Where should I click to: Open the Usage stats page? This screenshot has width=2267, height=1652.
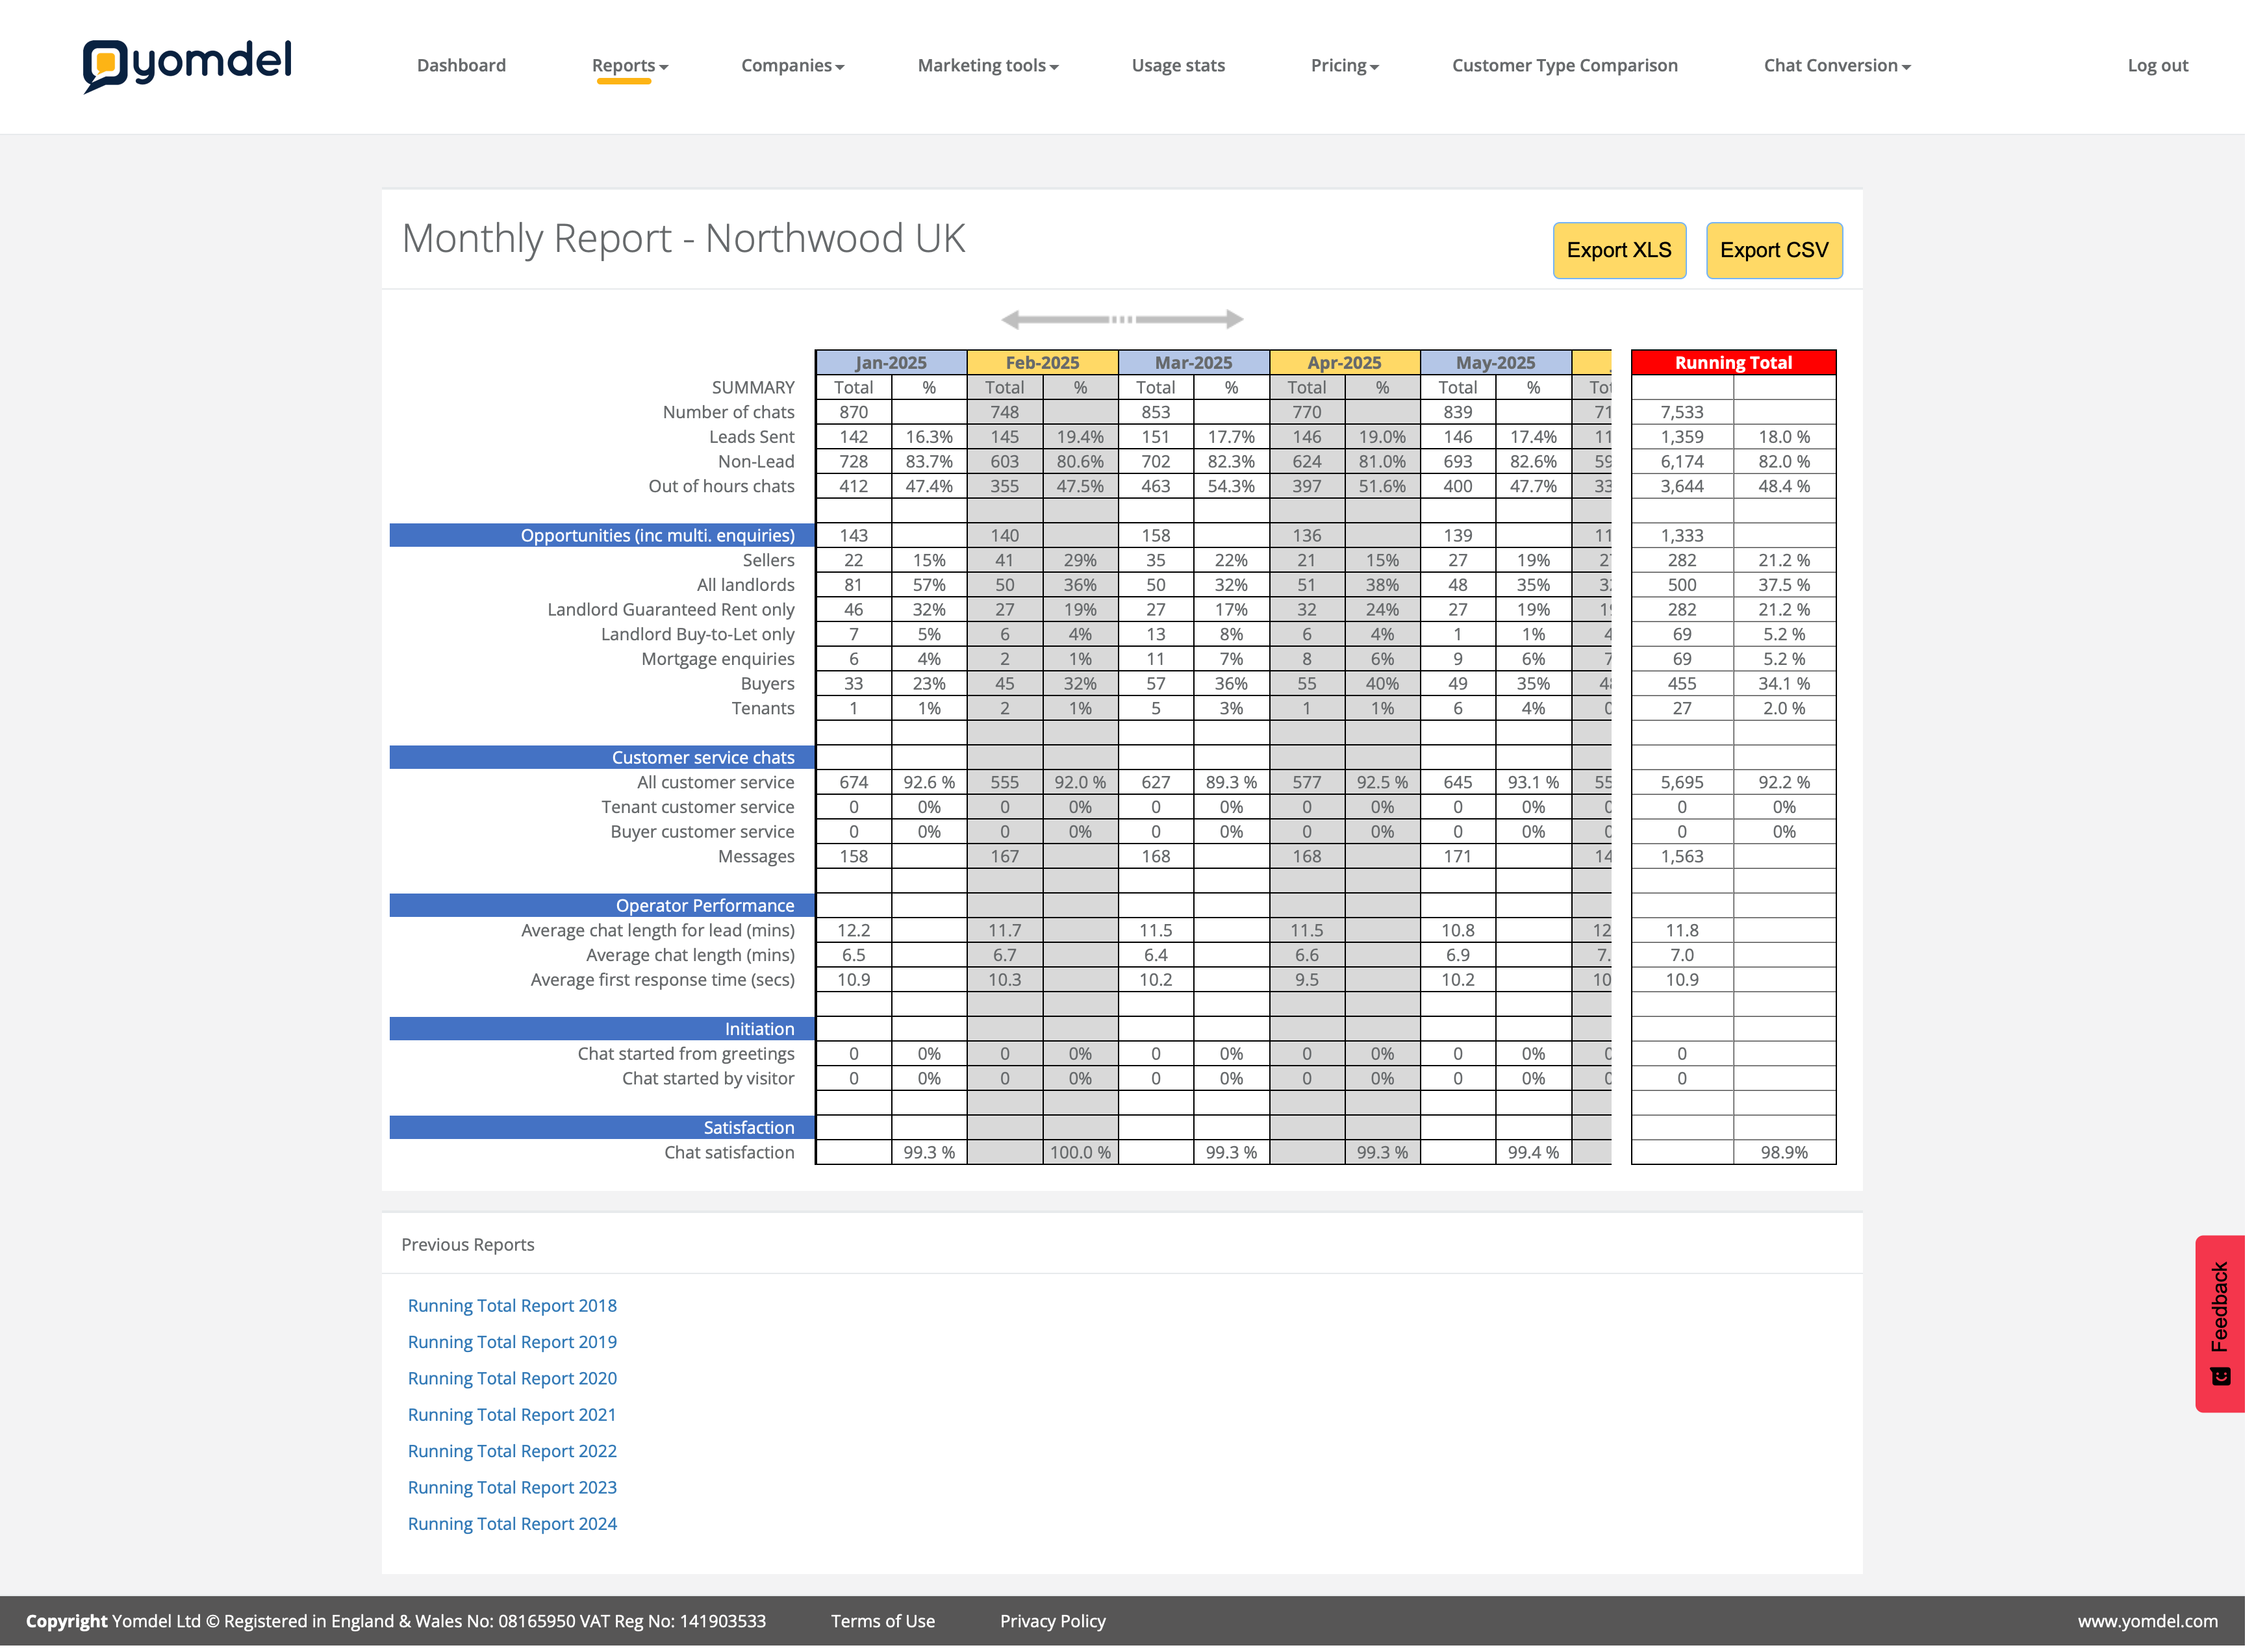click(x=1178, y=66)
